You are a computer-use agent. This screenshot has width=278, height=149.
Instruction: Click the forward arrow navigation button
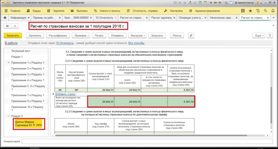(15, 26)
